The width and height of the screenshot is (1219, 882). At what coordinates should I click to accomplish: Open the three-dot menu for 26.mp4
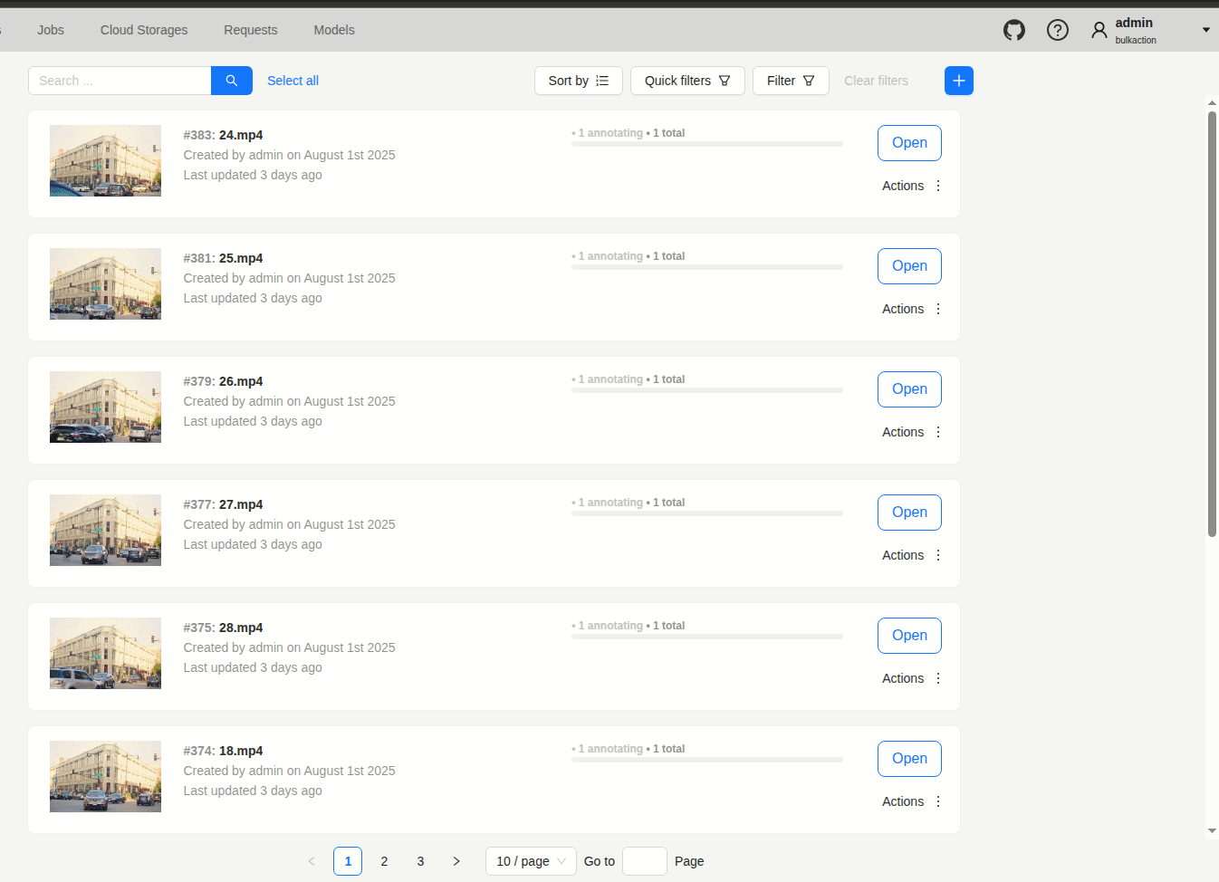tap(938, 432)
